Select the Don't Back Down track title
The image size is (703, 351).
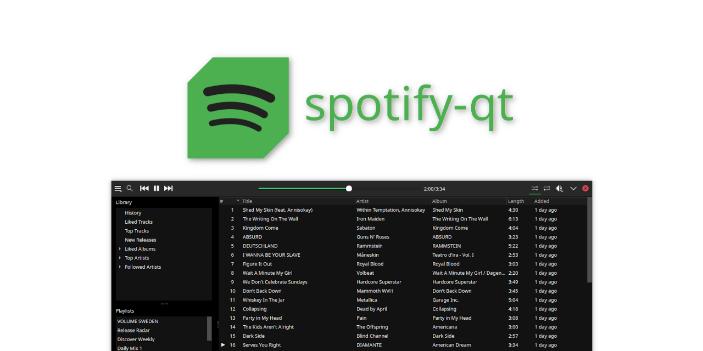tap(262, 291)
